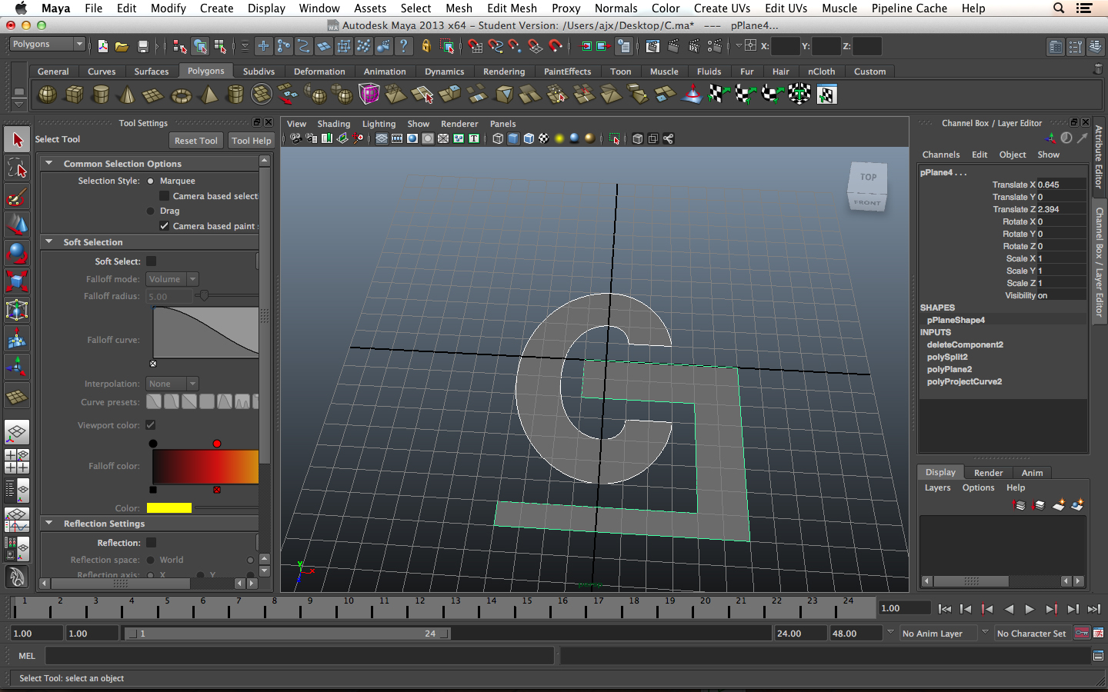Open the Polygons menu set dropdown

tap(47, 45)
